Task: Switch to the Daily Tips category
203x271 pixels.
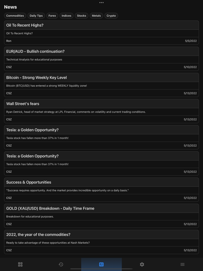Action: click(x=36, y=16)
